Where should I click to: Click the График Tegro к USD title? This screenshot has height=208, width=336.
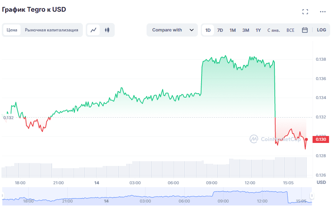click(x=34, y=10)
